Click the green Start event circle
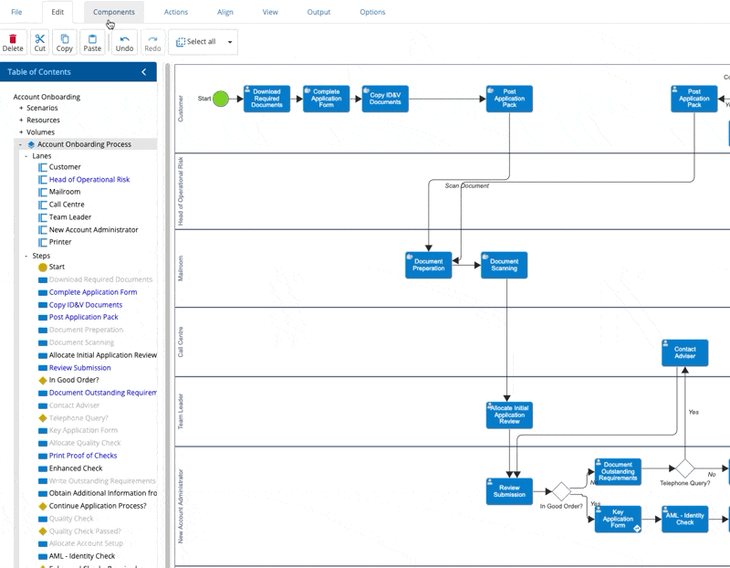 [221, 99]
